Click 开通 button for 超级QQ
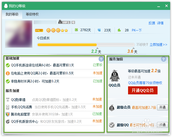Image resolution: width=172 pixels, height=137 pixels. (x=162, y=125)
